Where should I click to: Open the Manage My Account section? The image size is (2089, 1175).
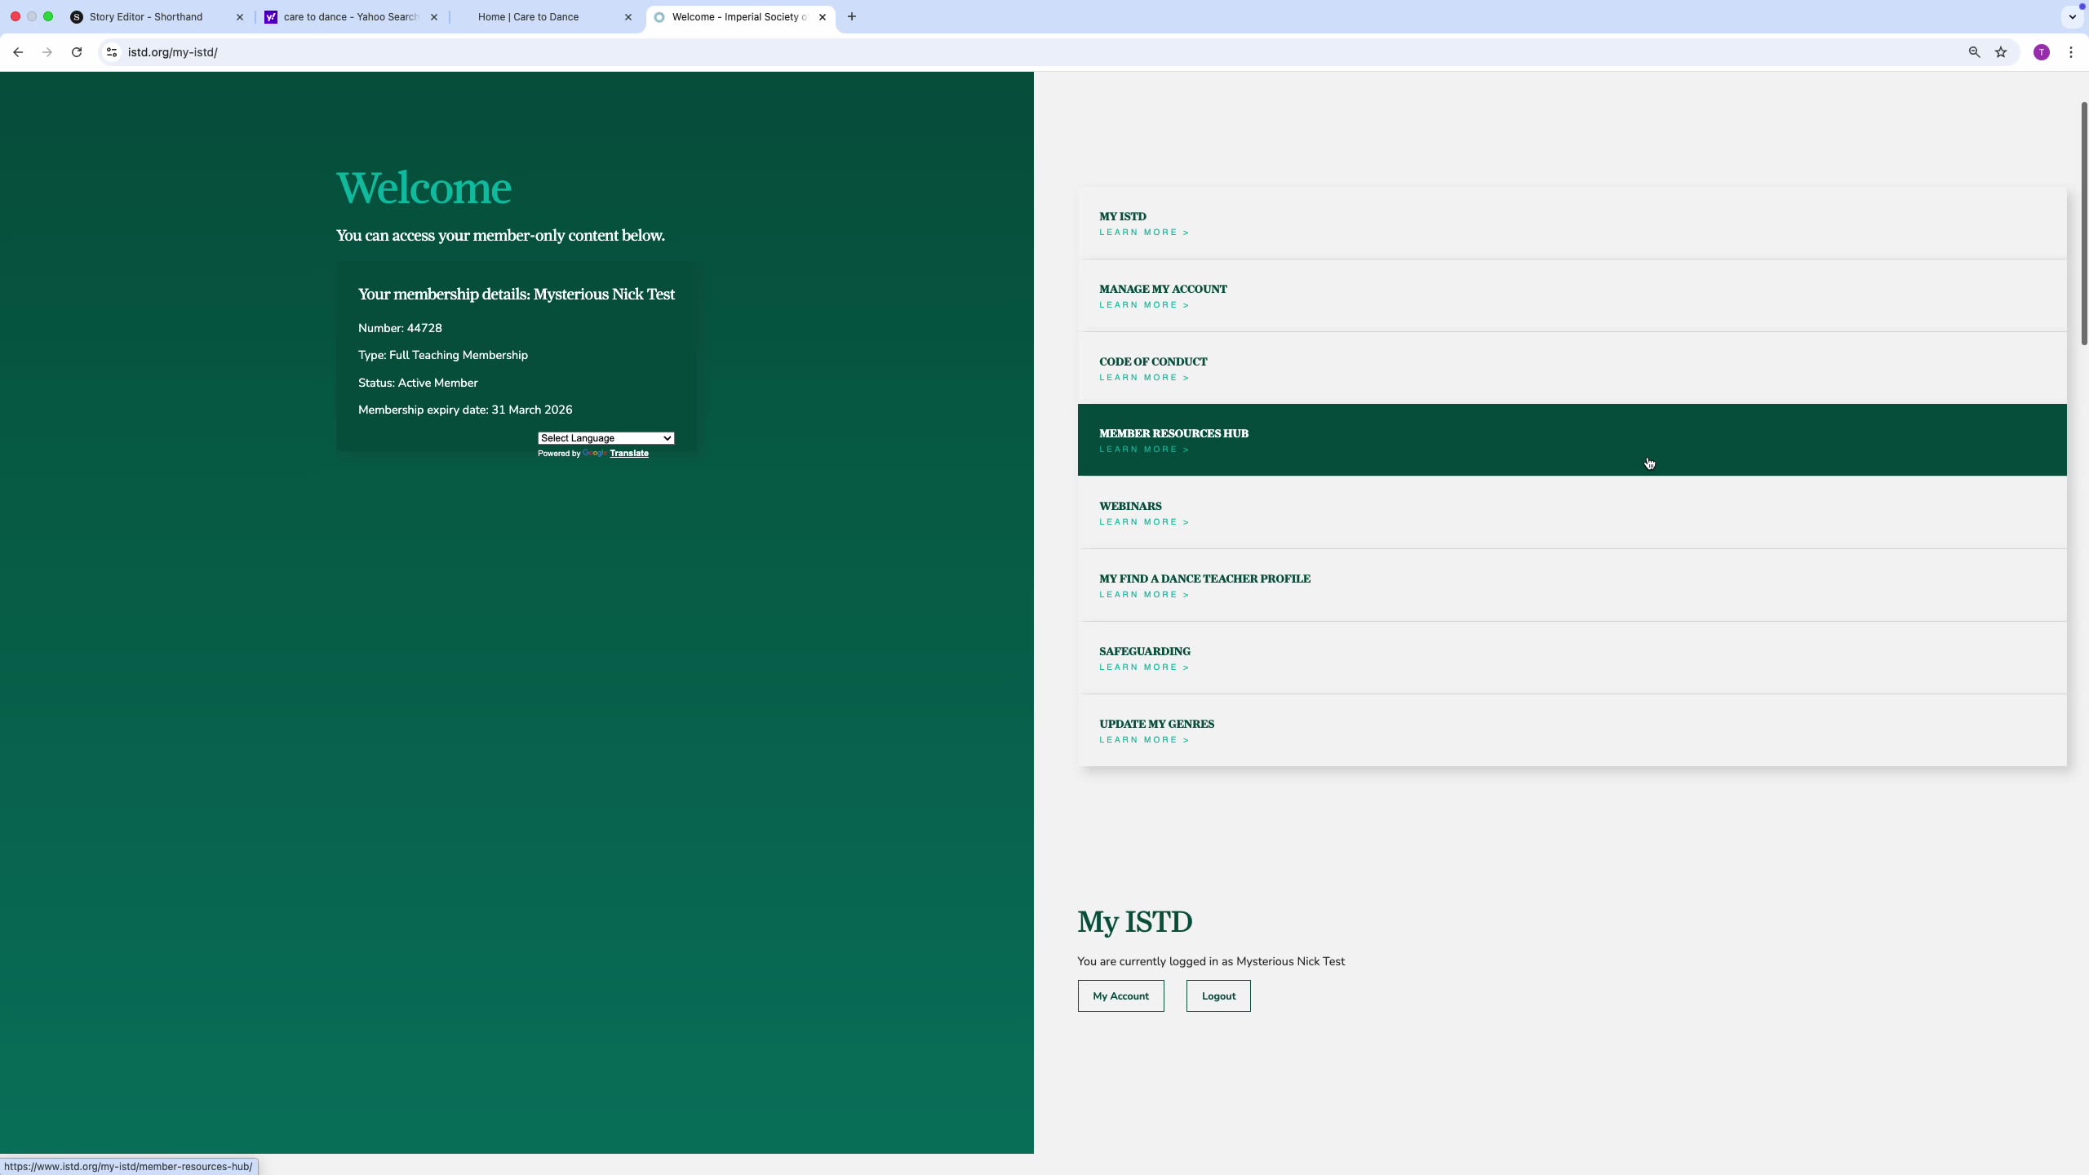click(x=1163, y=289)
